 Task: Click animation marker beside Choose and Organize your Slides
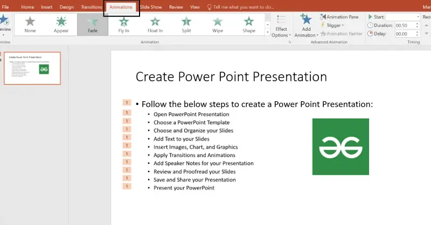pyautogui.click(x=127, y=129)
